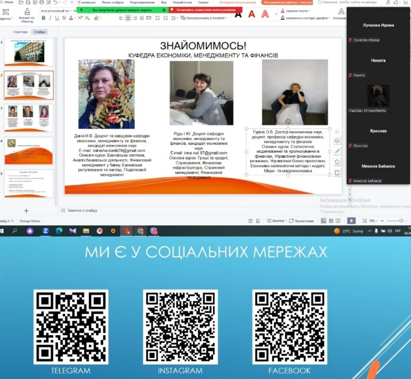Image resolution: width=411 pixels, height=379 pixels.
Task: Select slide 4 thumbnail in panel
Action: (x=28, y=150)
